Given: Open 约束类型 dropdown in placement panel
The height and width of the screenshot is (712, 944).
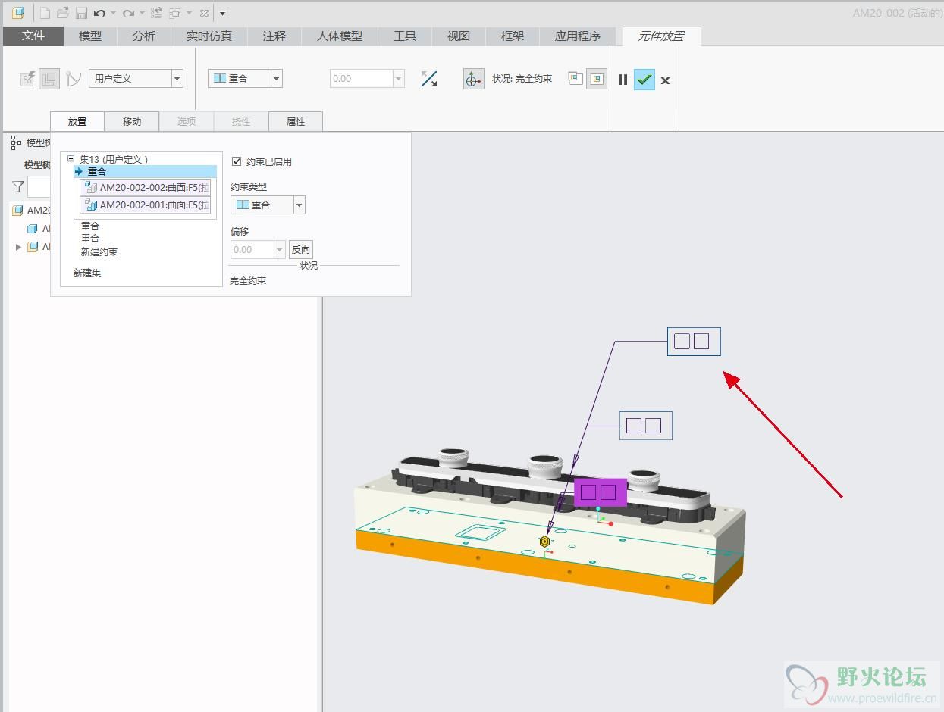Looking at the screenshot, I should [300, 205].
